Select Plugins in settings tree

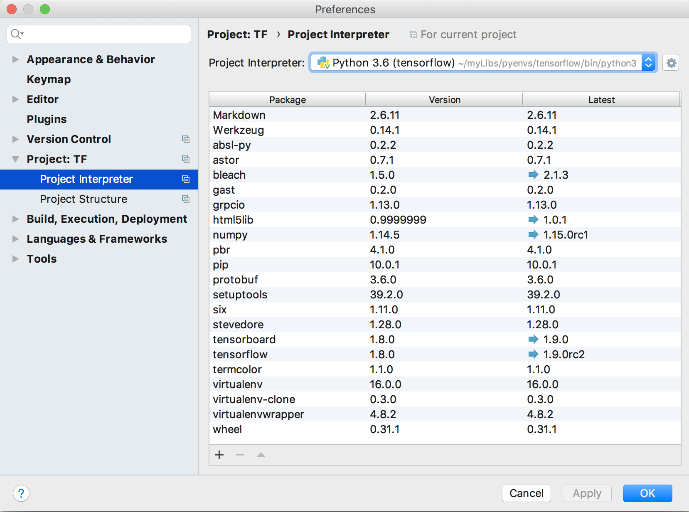(47, 119)
